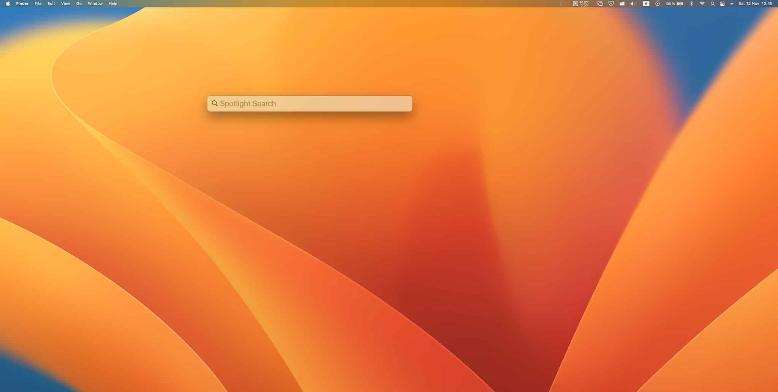The image size is (778, 392).
Task: Open Control Centre from the menu bar
Action: (x=722, y=3)
